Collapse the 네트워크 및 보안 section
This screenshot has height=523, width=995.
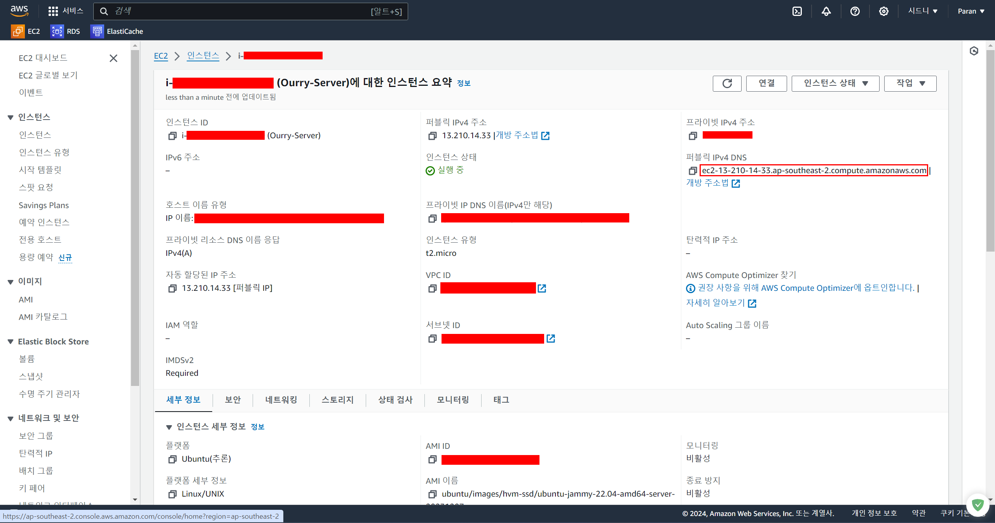coord(10,419)
